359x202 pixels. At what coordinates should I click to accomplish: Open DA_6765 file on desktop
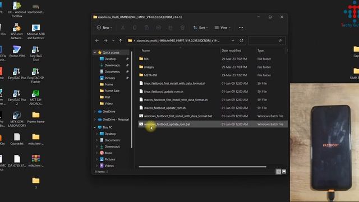(17, 161)
